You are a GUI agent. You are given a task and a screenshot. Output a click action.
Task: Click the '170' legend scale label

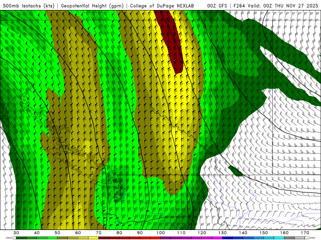305,233
